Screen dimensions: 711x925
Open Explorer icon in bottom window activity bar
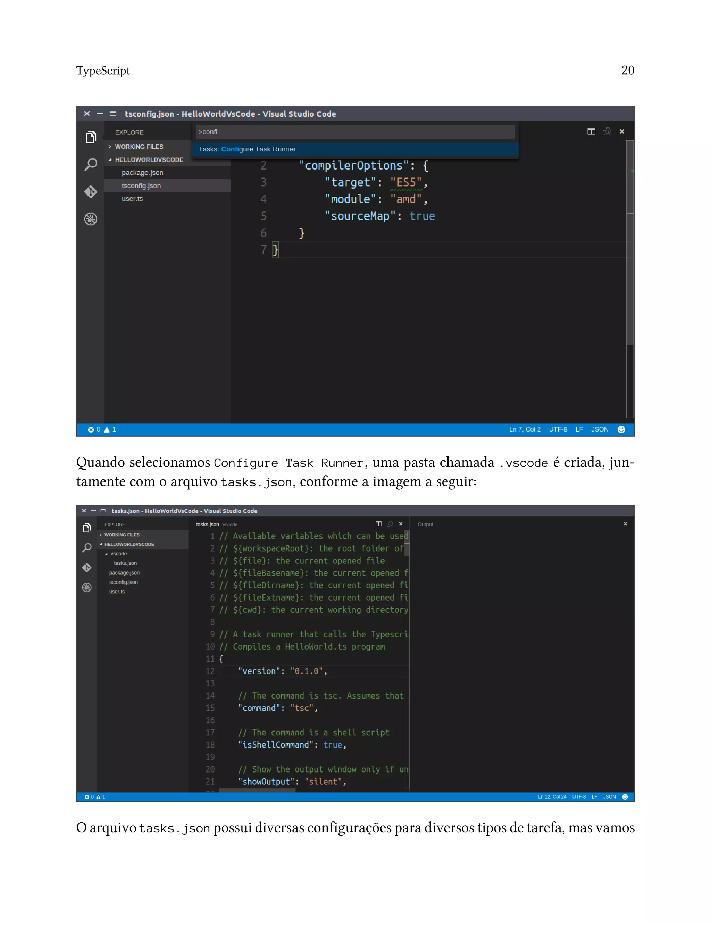coord(87,528)
